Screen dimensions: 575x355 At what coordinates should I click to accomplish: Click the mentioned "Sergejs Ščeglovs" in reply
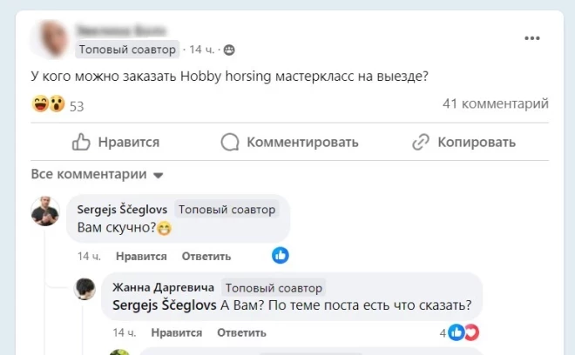tap(165, 305)
